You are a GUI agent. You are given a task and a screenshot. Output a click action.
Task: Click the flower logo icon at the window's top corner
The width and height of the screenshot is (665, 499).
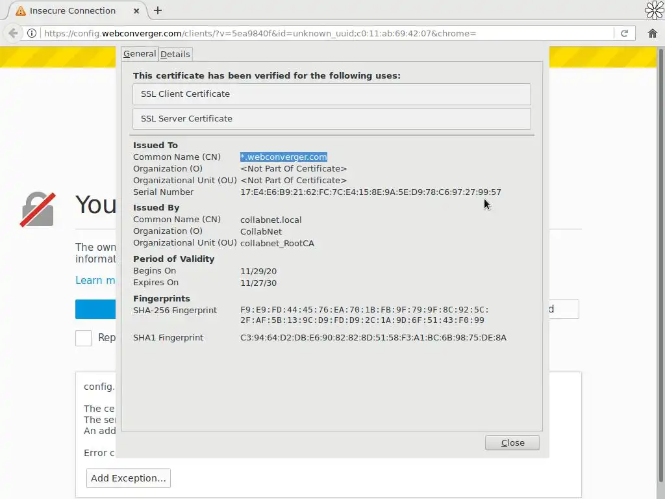pos(654,10)
